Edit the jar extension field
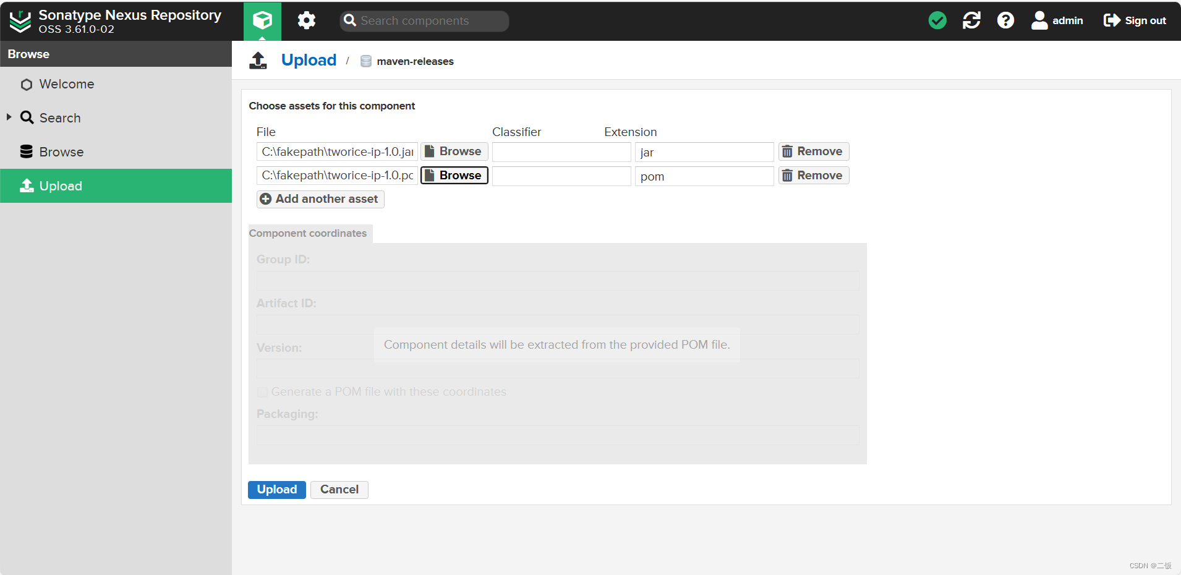Viewport: 1181px width, 575px height. pos(704,152)
